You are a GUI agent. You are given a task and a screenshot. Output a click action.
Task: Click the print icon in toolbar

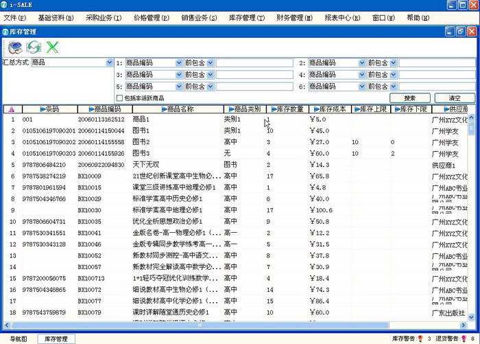(x=15, y=47)
